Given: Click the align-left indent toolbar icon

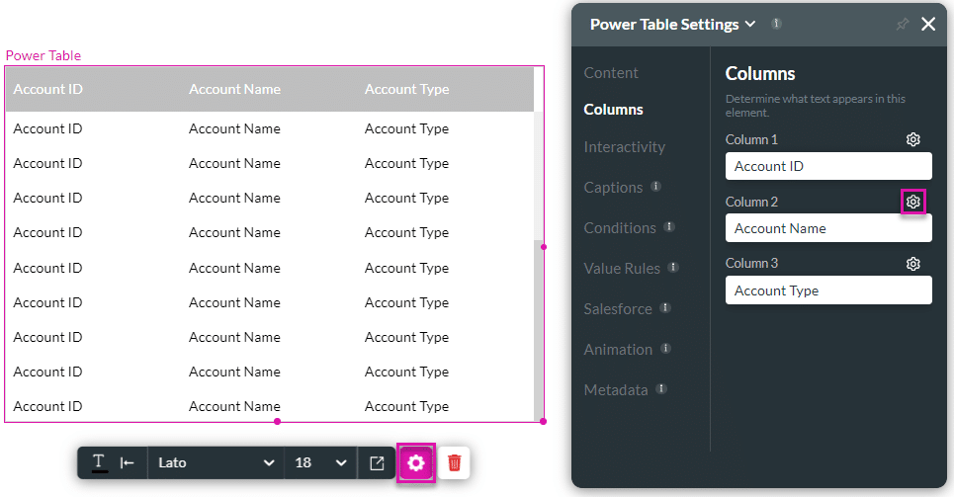Looking at the screenshot, I should point(128,462).
